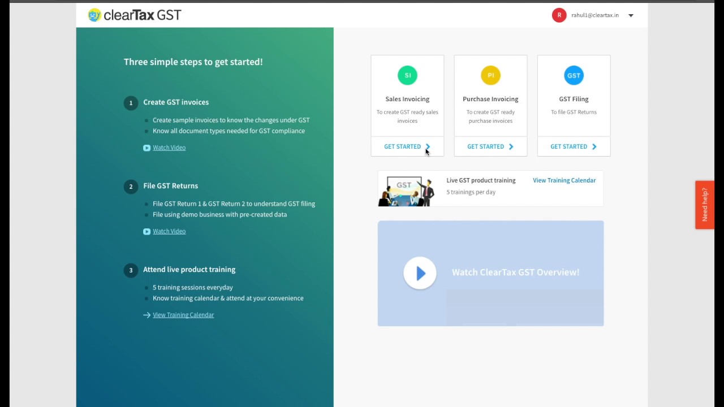This screenshot has height=407, width=724.
Task: Click the yellow PI Purchase Invoicing icon
Action: [x=490, y=75]
